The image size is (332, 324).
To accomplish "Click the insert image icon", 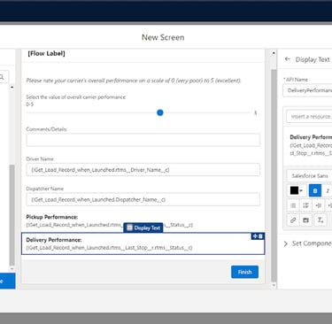I will pos(305,220).
